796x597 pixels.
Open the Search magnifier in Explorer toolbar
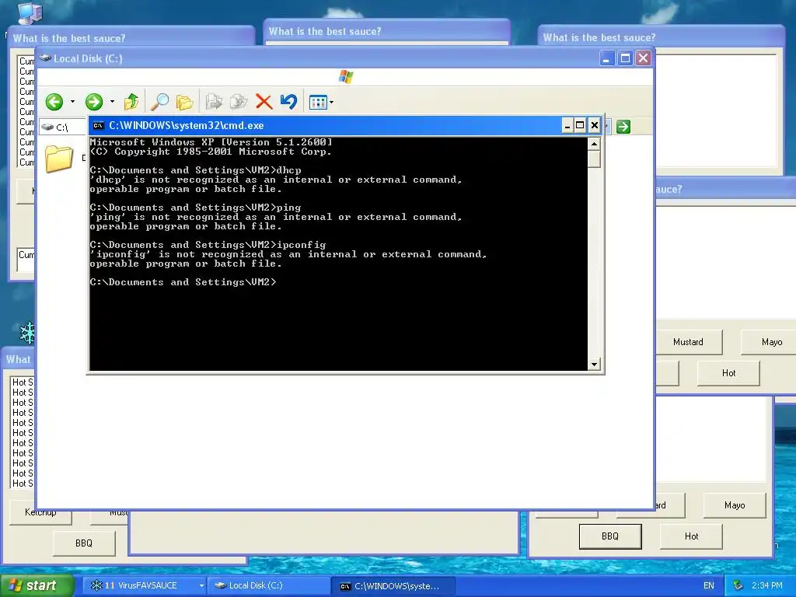tap(160, 102)
